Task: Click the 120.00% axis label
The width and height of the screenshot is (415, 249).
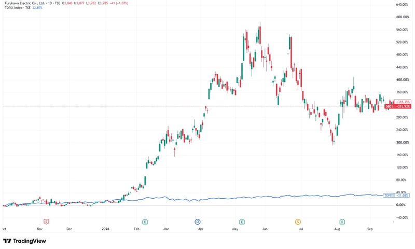Action: [x=402, y=167]
